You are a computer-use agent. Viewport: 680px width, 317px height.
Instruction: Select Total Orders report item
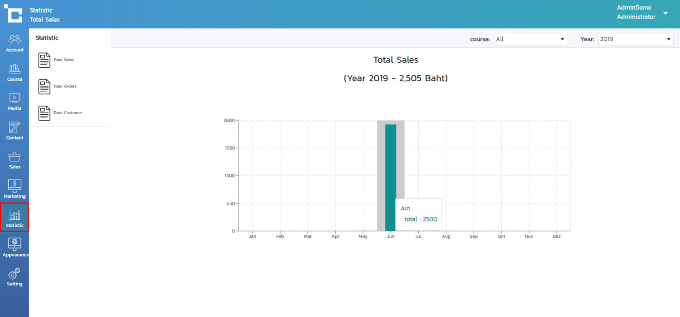tap(57, 87)
